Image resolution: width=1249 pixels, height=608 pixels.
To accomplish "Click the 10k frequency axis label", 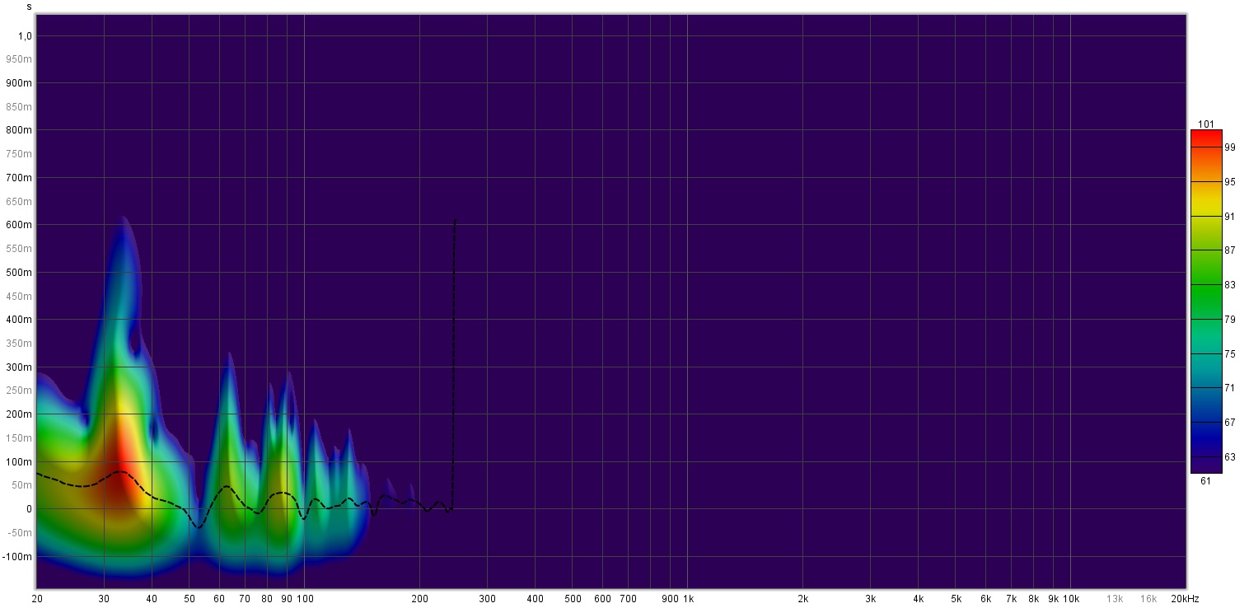I will pos(1071,598).
